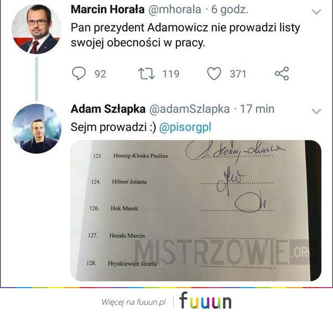Viewport: 333px width, 312px height.
Task: Click the @pisorgpl mention link
Action: [185, 127]
